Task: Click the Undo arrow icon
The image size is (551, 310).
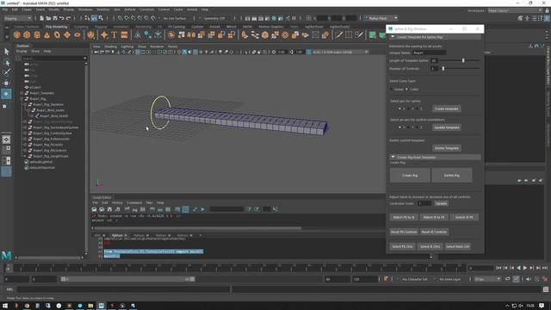Action: tap(62, 18)
